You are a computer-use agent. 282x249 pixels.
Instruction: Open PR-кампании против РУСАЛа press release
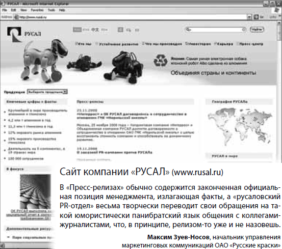pos(114,152)
